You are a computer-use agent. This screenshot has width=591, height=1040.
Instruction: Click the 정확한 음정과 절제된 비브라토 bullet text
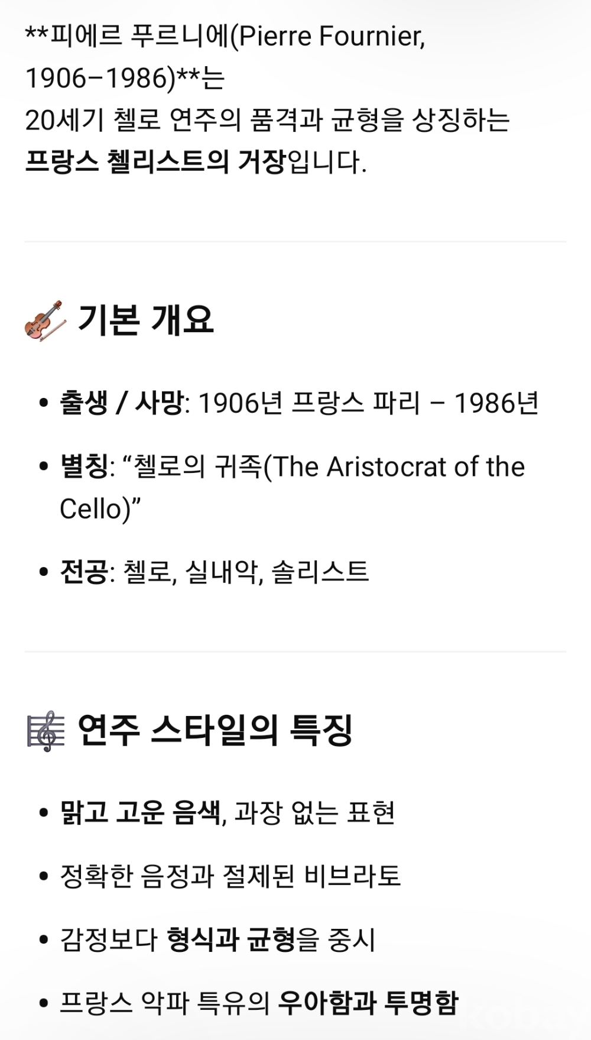point(230,876)
